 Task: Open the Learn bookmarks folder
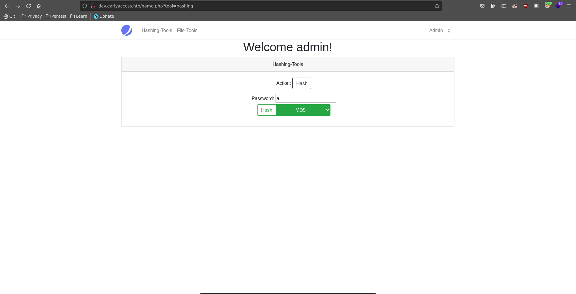pos(79,16)
